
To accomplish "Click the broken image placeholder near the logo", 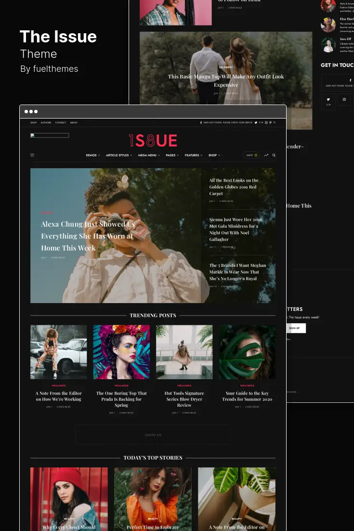I will click(x=50, y=135).
